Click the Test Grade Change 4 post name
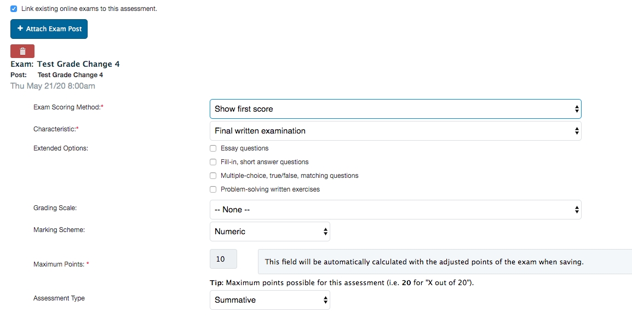 click(x=70, y=75)
